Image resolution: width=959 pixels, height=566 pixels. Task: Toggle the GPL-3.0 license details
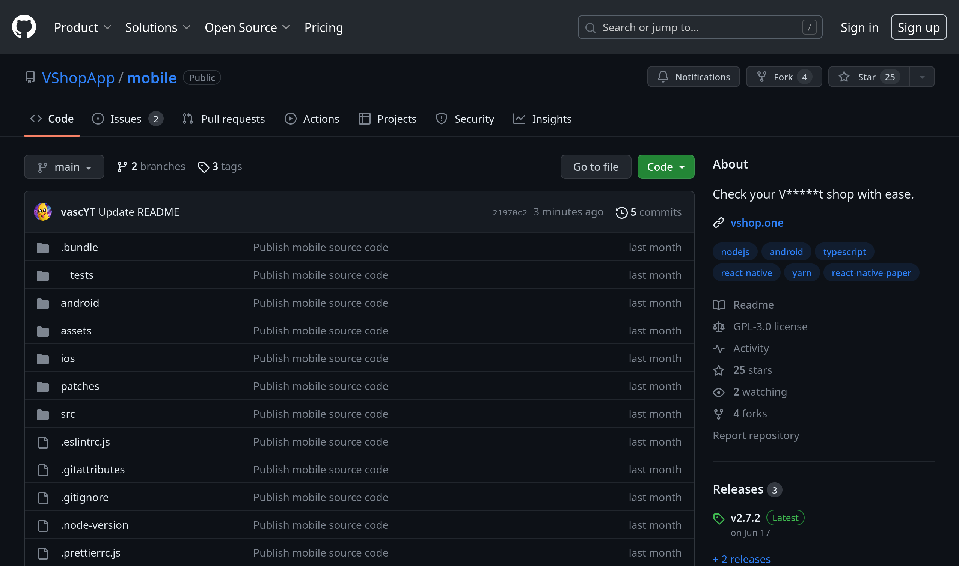click(770, 326)
